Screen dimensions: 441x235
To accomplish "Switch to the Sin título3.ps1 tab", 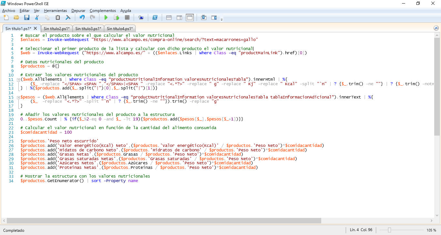I will (88, 29).
